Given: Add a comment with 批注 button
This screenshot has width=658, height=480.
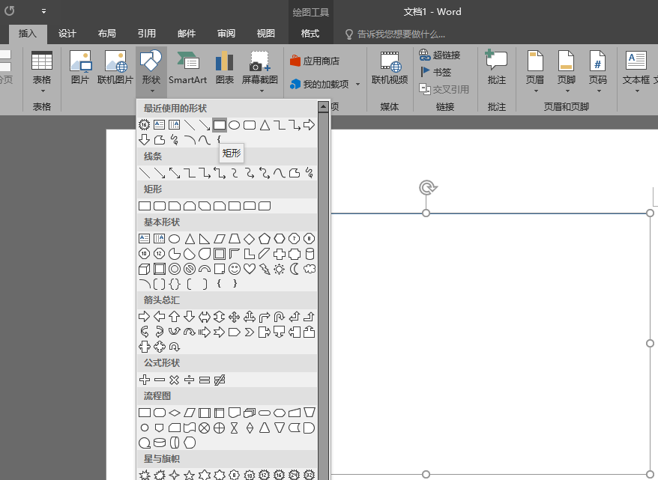Looking at the screenshot, I should (x=497, y=68).
